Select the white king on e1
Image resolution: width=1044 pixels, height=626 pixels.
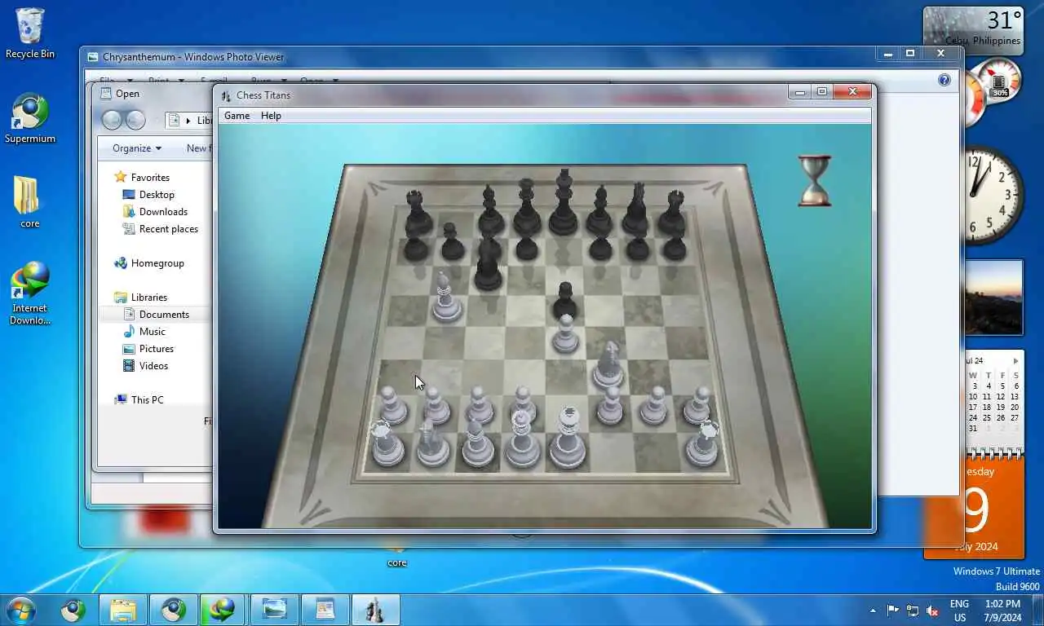(568, 438)
